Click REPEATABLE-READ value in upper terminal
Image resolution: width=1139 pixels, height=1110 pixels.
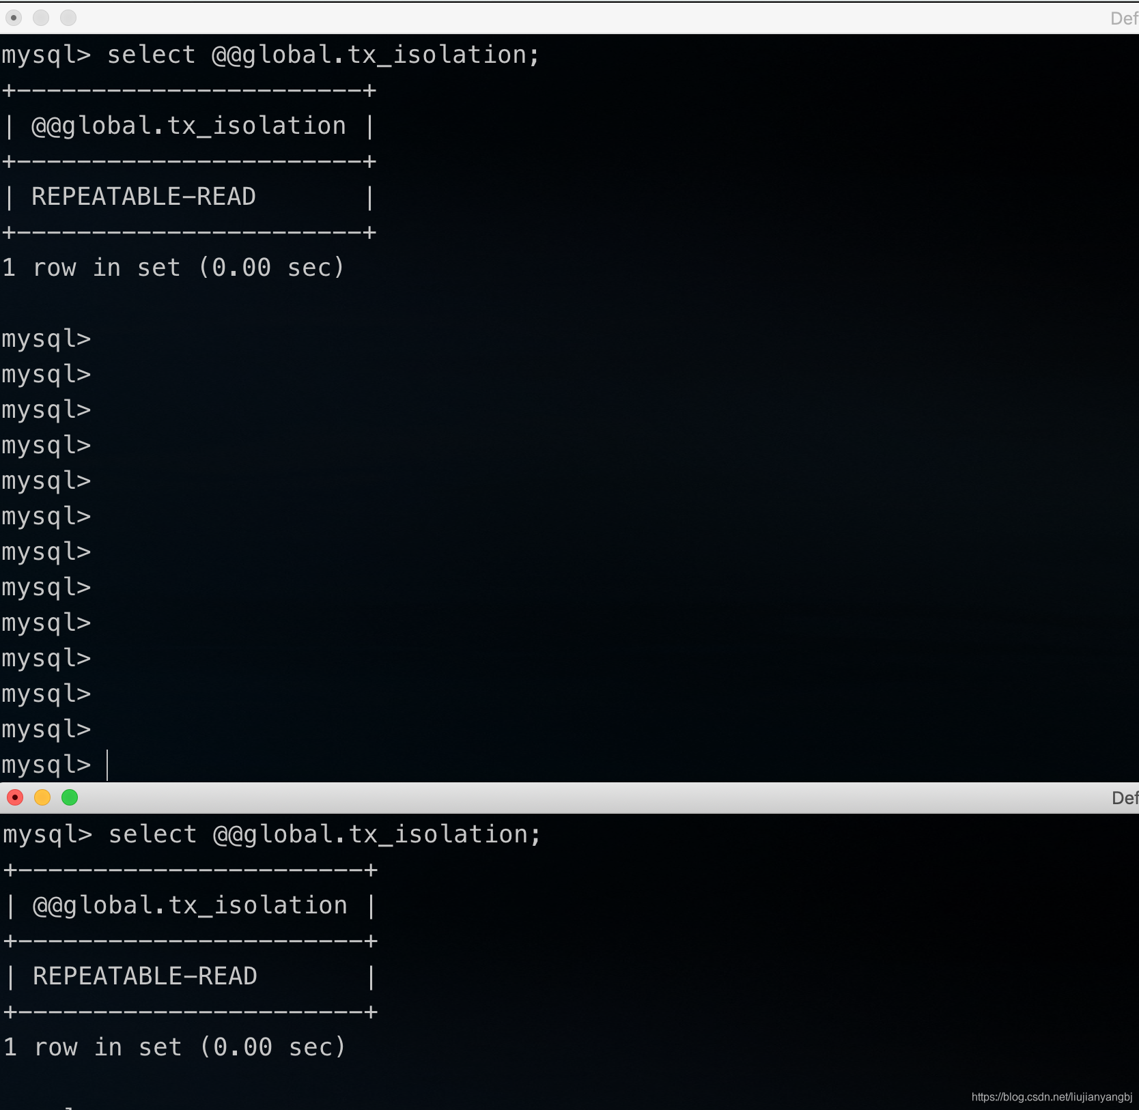(x=143, y=197)
